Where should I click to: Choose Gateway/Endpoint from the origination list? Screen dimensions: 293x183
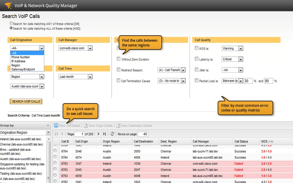pyautogui.click(x=23, y=69)
